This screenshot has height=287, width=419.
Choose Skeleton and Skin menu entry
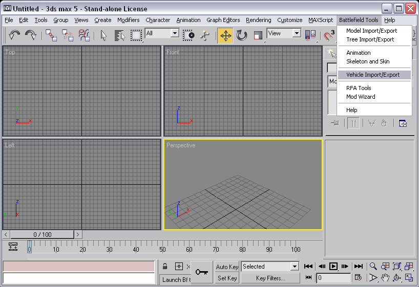374,61
